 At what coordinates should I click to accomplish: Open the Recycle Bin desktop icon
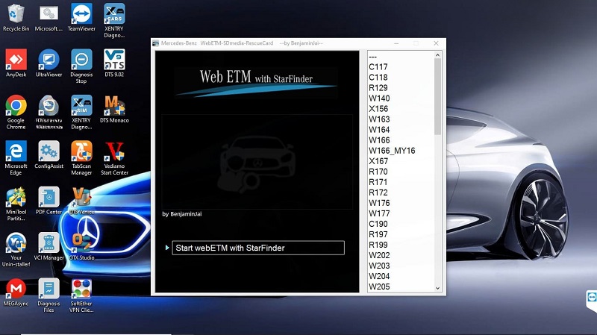point(16,18)
